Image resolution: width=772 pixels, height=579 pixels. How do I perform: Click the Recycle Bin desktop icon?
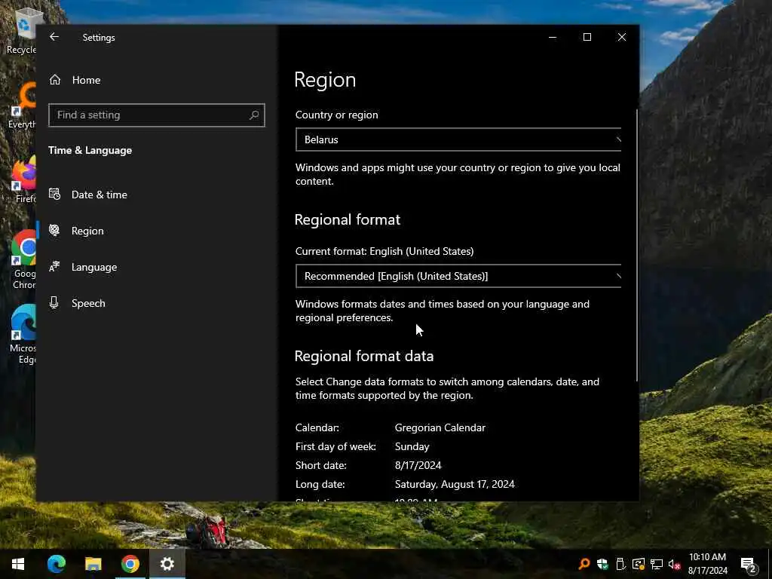pos(22,30)
